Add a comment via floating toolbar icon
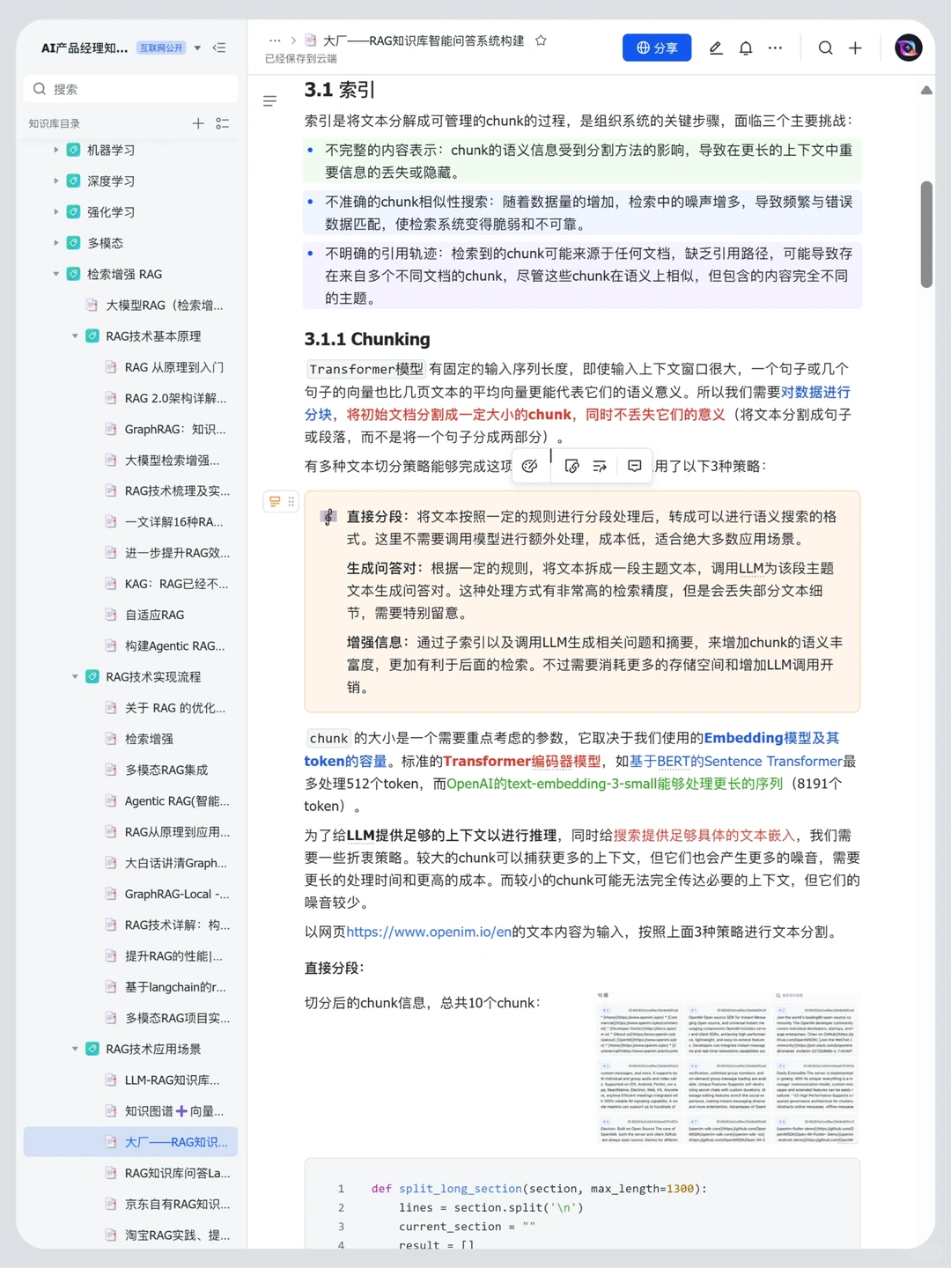 coord(635,466)
